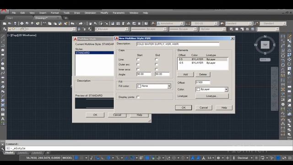Click the Match Properties toolbar icon
Screen dimensions: 293x165
tap(65, 23)
